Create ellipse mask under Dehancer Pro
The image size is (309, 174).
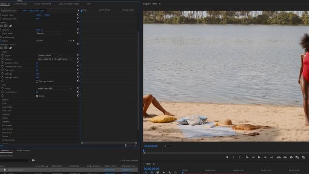tap(1, 48)
